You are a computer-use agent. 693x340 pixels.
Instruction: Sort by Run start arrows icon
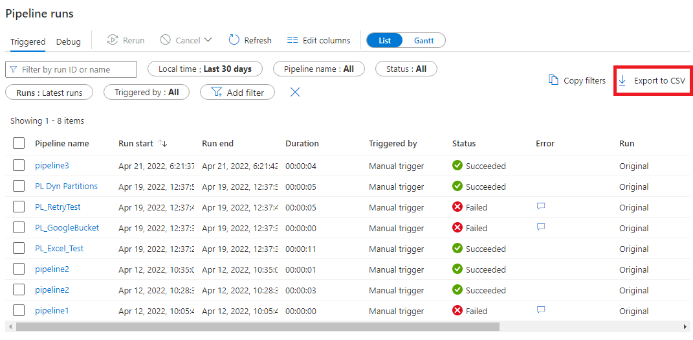click(162, 143)
